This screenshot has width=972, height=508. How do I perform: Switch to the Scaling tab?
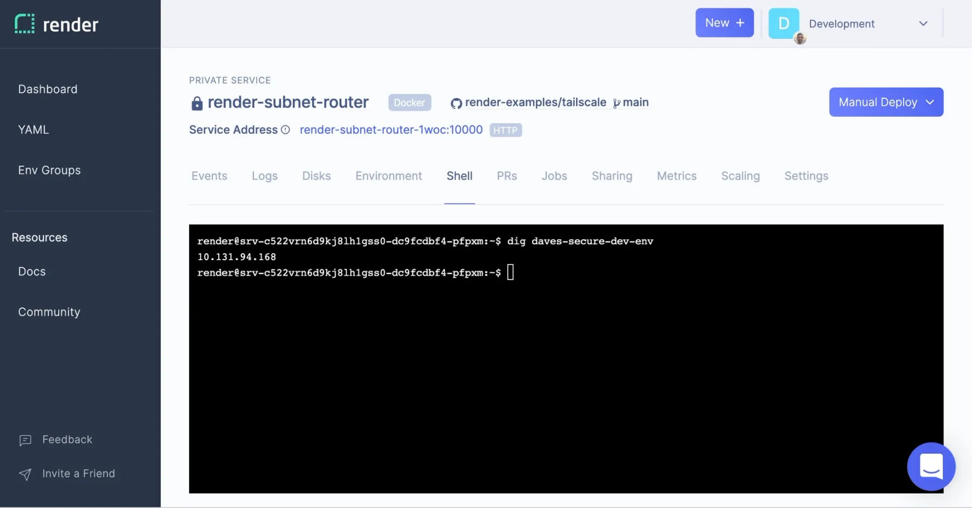coord(740,175)
